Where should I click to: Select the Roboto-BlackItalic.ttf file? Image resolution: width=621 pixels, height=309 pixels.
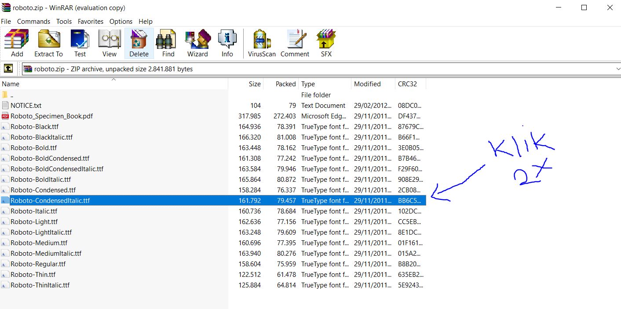click(x=41, y=137)
